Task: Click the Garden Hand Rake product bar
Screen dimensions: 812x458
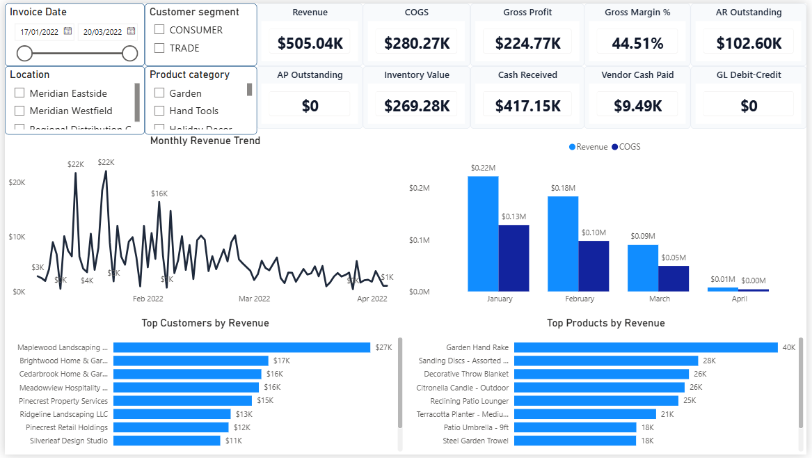Action: tap(646, 347)
